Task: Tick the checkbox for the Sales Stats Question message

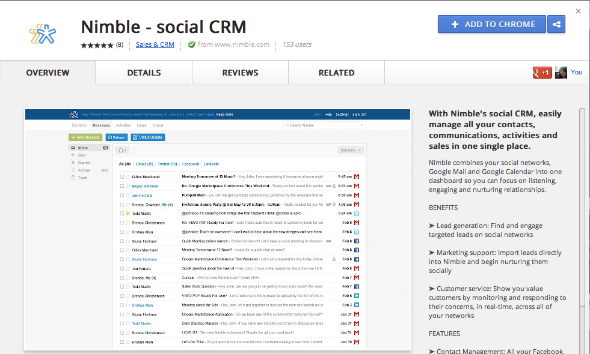Action: pos(122,287)
